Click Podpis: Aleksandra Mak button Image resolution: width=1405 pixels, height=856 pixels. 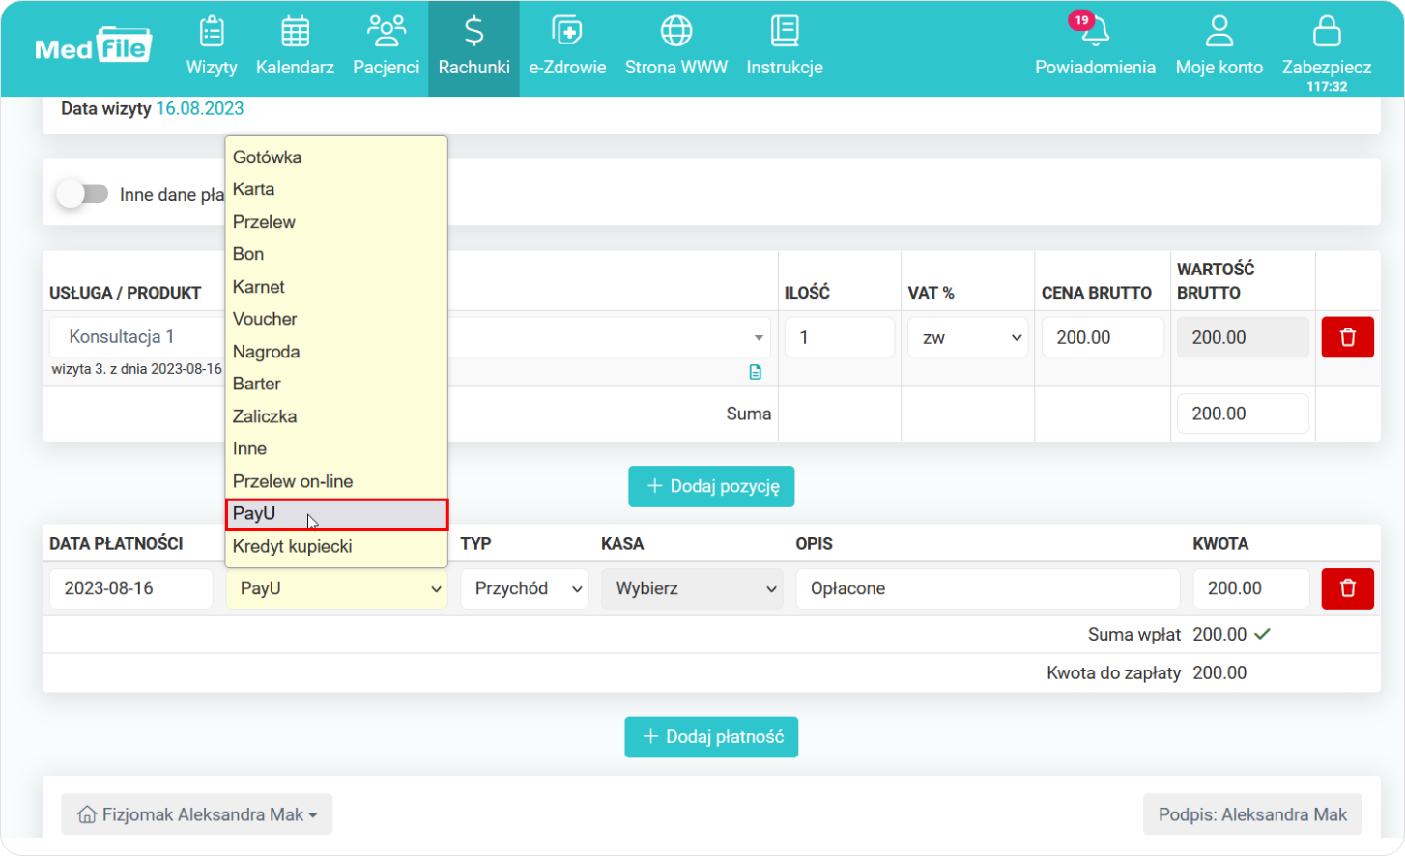(1252, 814)
